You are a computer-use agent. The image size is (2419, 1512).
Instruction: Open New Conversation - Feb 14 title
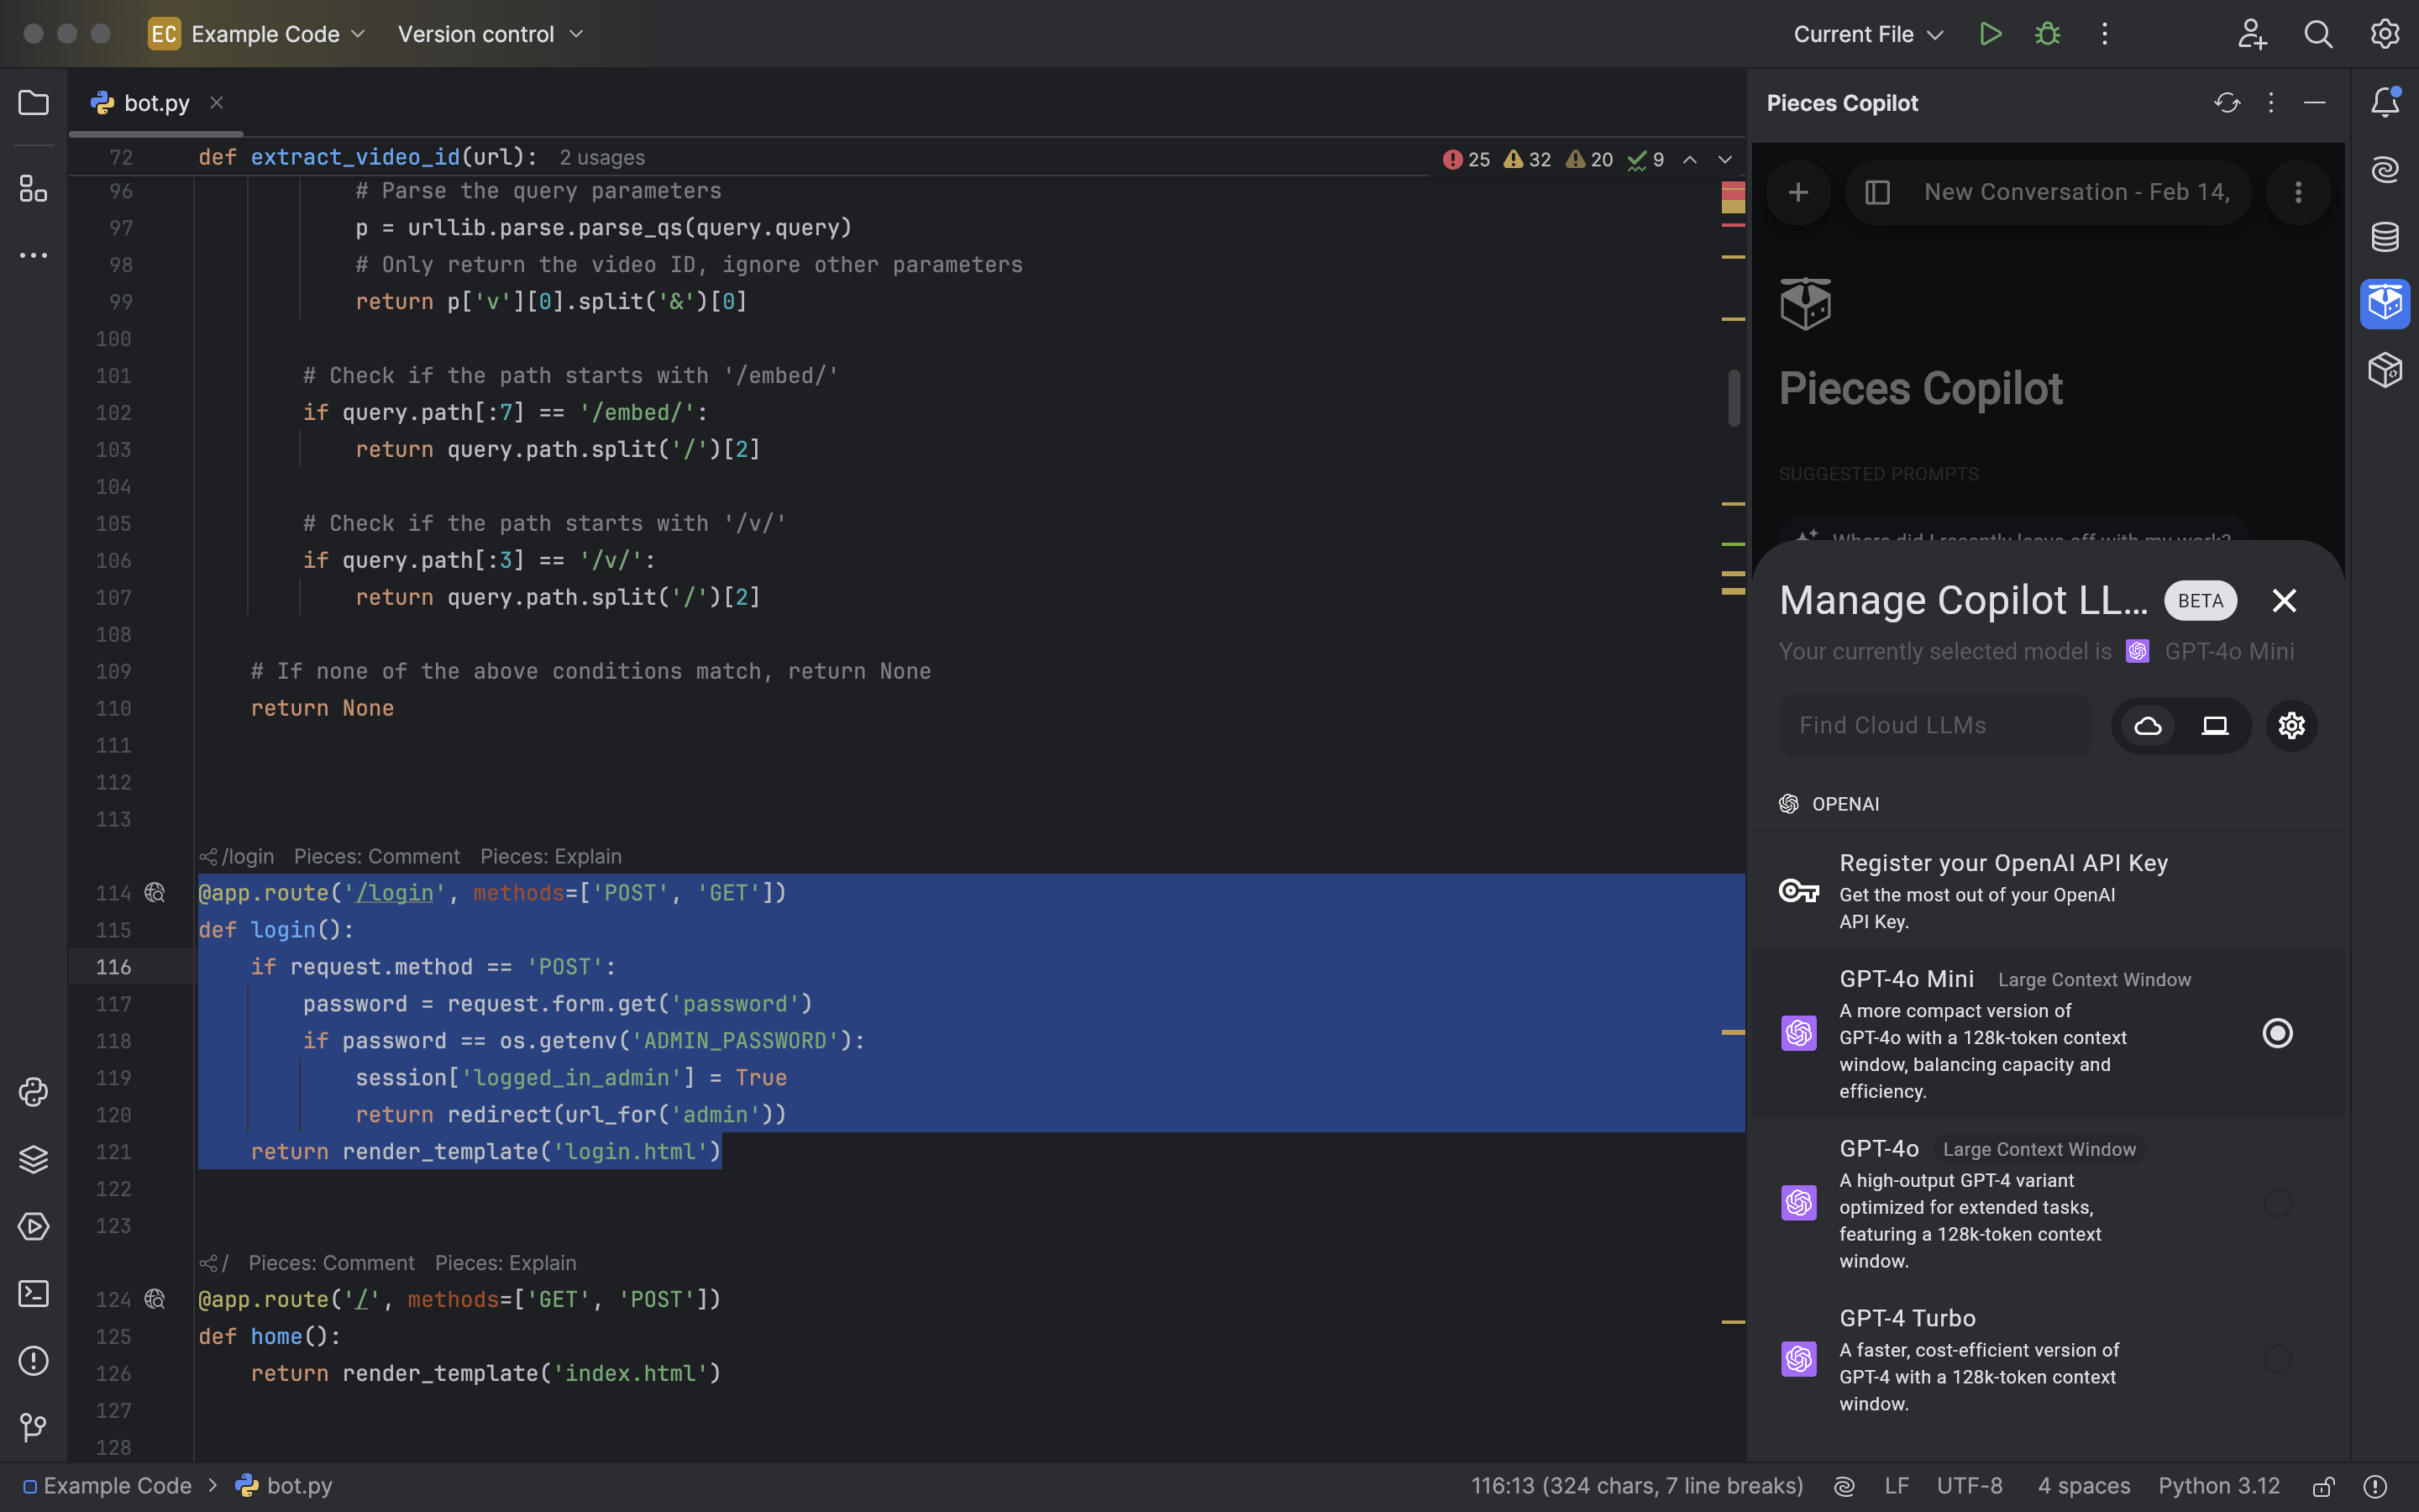click(2076, 192)
